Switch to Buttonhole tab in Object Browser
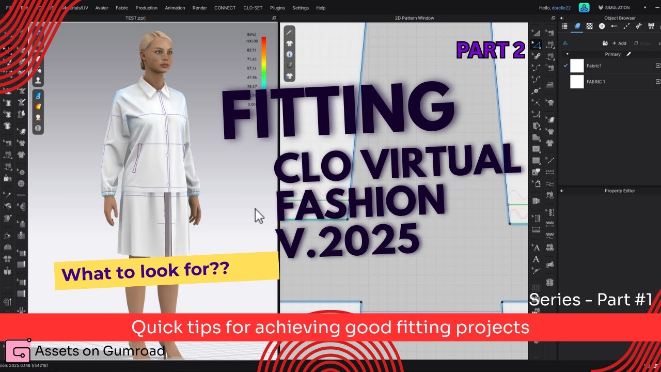 pos(615,26)
